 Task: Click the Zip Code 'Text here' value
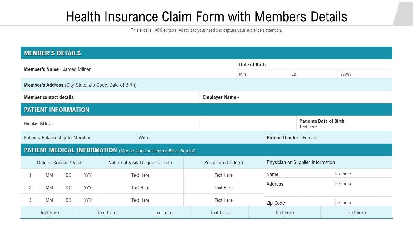click(342, 202)
